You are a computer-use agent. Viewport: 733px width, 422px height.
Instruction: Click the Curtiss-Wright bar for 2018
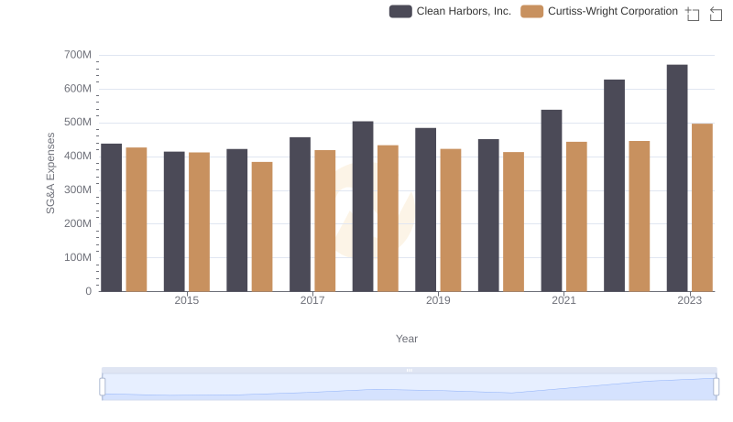coord(388,219)
